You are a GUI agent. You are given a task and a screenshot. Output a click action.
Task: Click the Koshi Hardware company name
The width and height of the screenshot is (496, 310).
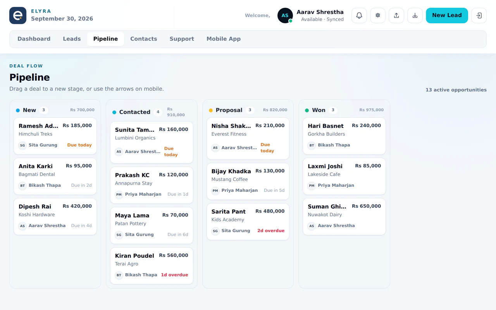tap(37, 215)
